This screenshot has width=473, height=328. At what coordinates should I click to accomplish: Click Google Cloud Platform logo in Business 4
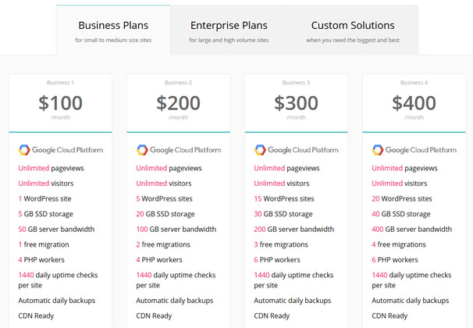pos(414,150)
